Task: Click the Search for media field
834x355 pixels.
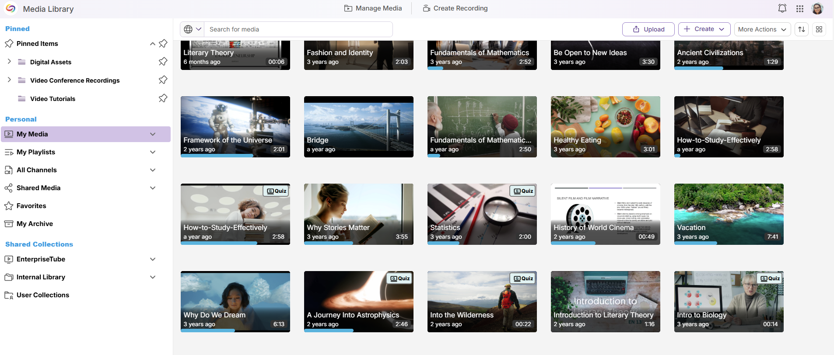Action: tap(298, 29)
